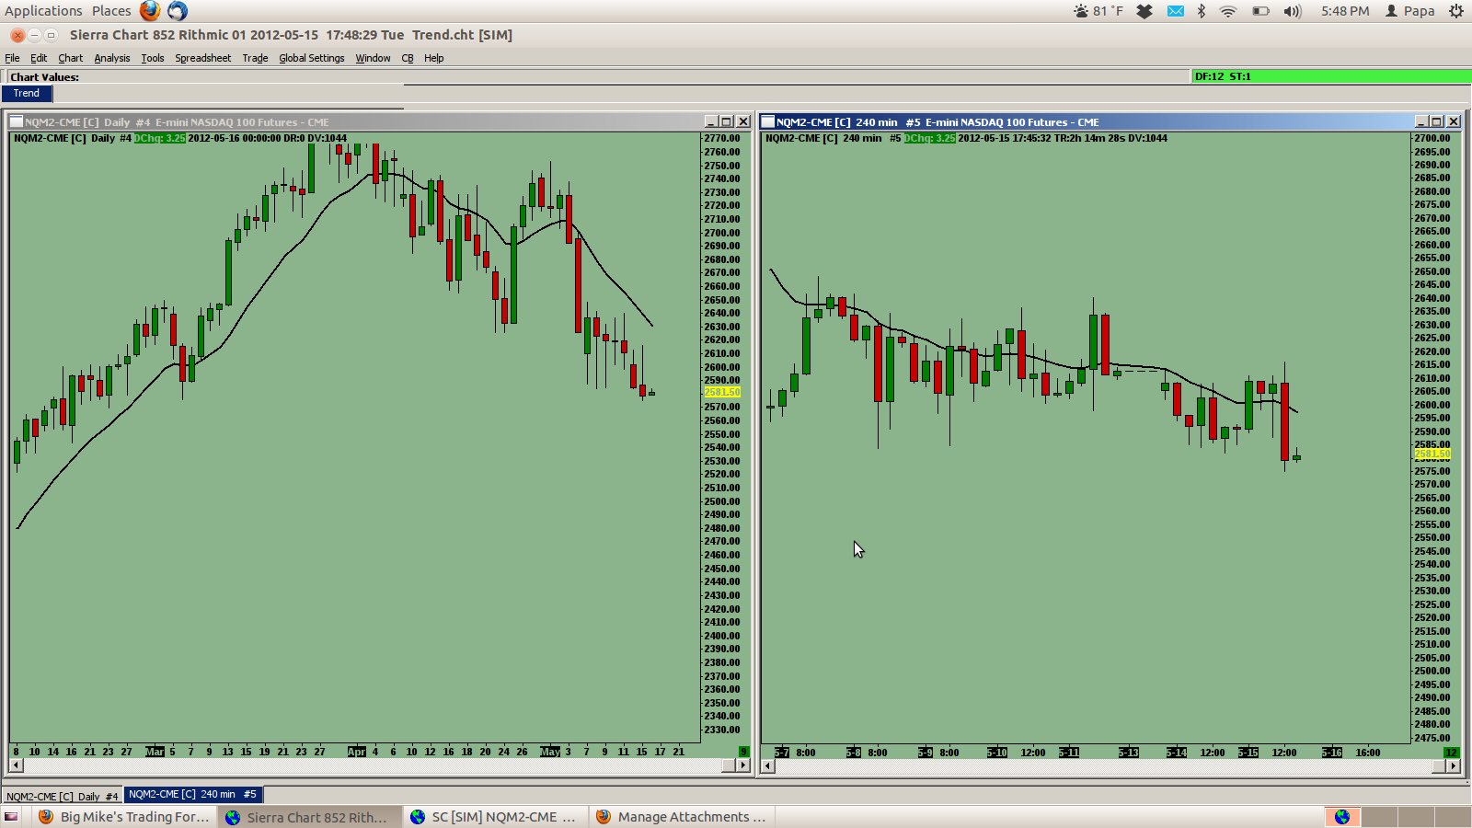The width and height of the screenshot is (1472, 828).
Task: Click the 240 min chart right scroll arrow
Action: click(x=1454, y=765)
